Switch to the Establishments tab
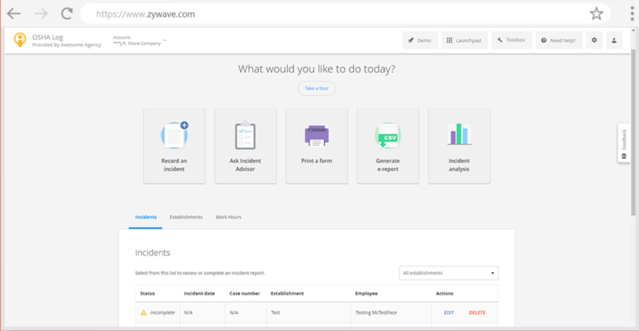The width and height of the screenshot is (639, 331). [x=186, y=217]
